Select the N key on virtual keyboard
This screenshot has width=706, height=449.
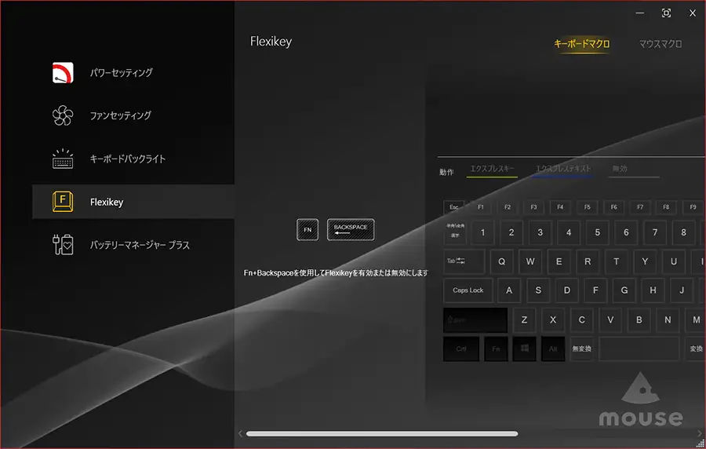click(668, 319)
